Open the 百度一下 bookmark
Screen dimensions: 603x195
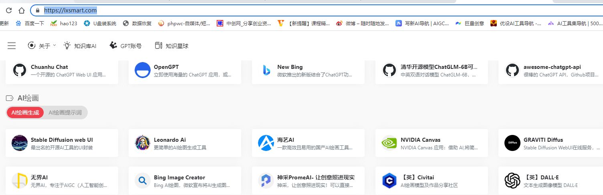coord(30,23)
